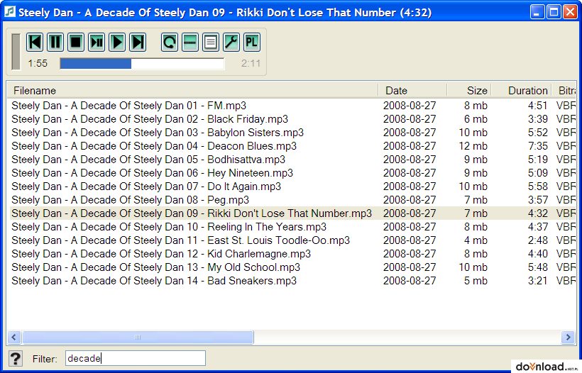Viewport: 582px width, 373px height.
Task: Adjust the vertical volume bar
Action: pyautogui.click(x=16, y=52)
